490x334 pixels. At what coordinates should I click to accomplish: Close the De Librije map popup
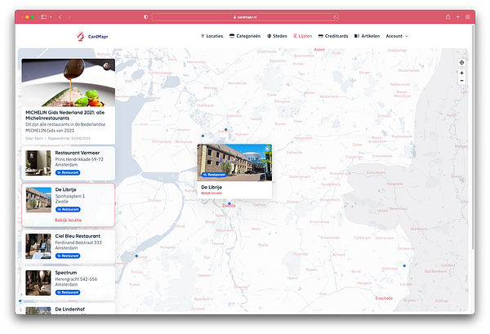point(268,149)
